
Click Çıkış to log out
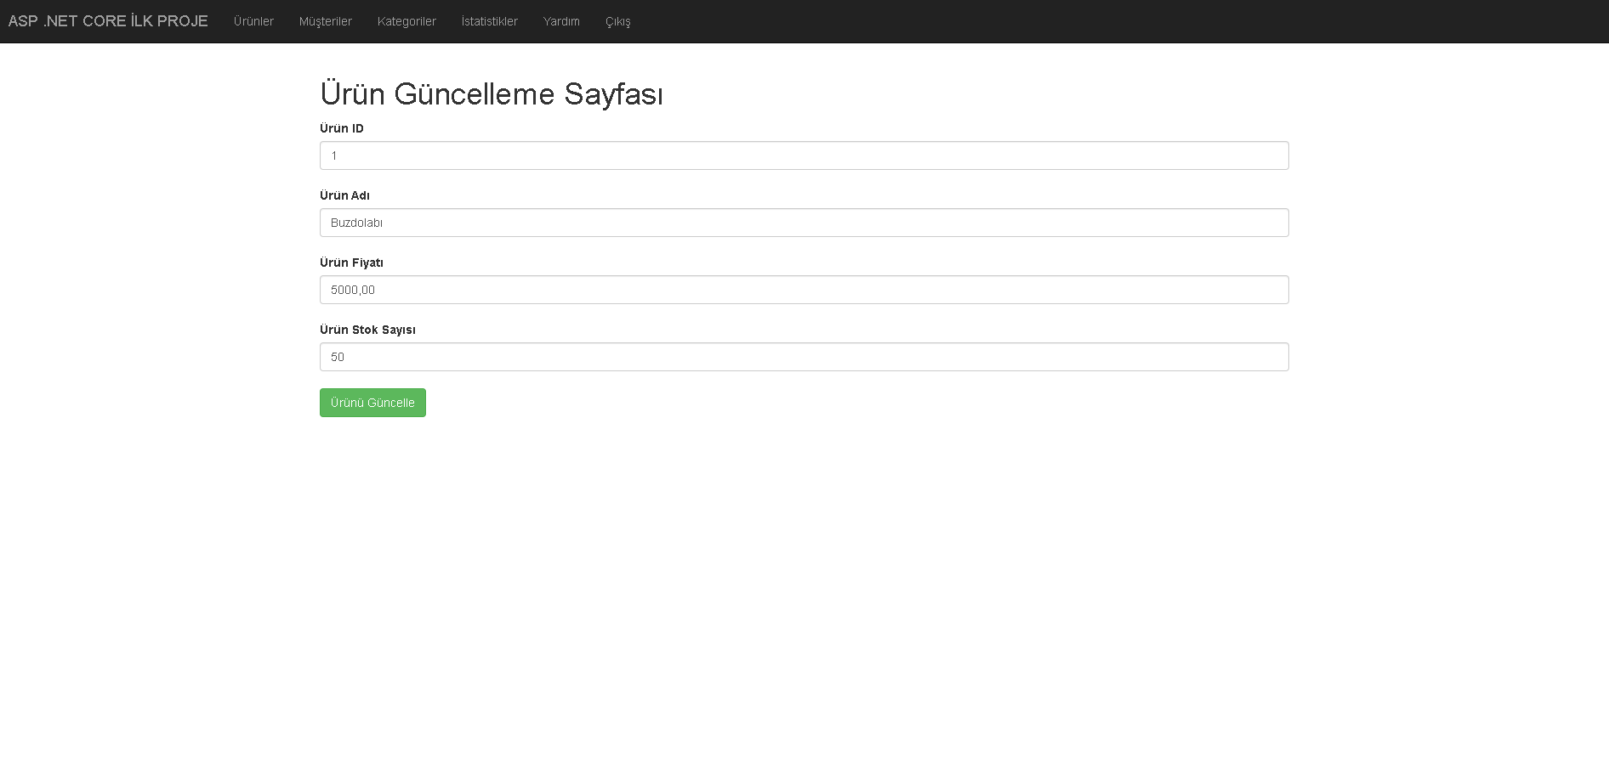pyautogui.click(x=617, y=21)
